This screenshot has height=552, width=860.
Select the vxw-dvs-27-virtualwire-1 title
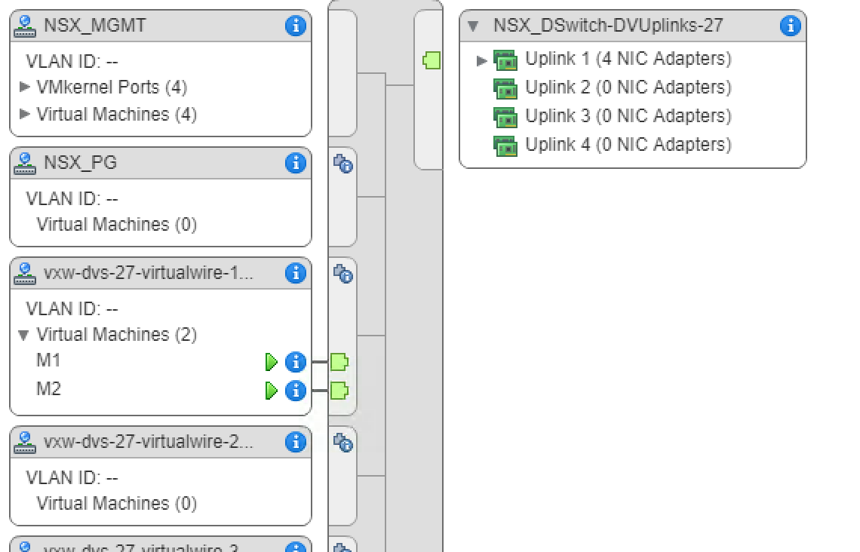(149, 272)
